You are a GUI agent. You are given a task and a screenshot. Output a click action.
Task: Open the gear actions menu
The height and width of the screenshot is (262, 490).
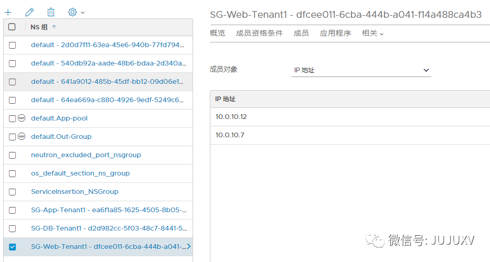[76, 12]
